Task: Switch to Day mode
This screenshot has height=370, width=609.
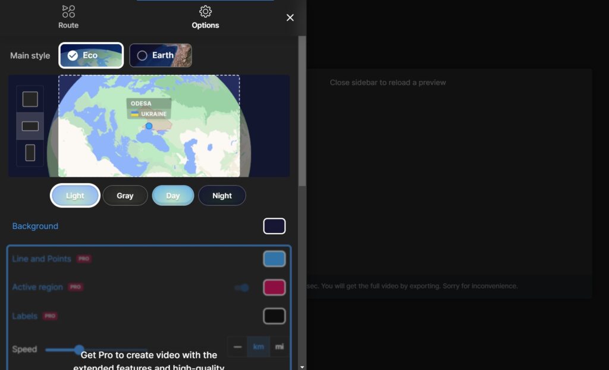Action: coord(173,196)
